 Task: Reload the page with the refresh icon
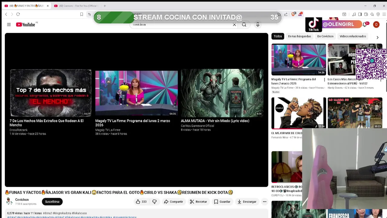(x=18, y=14)
